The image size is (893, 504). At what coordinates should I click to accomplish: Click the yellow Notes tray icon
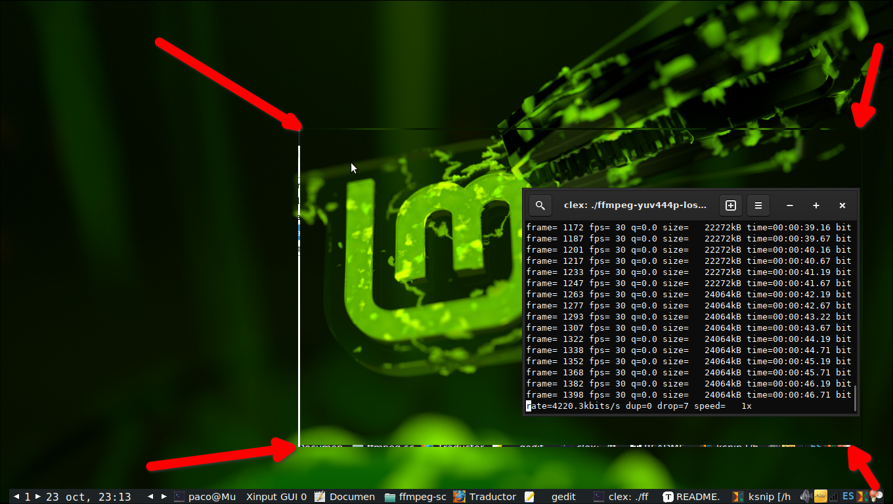(821, 497)
